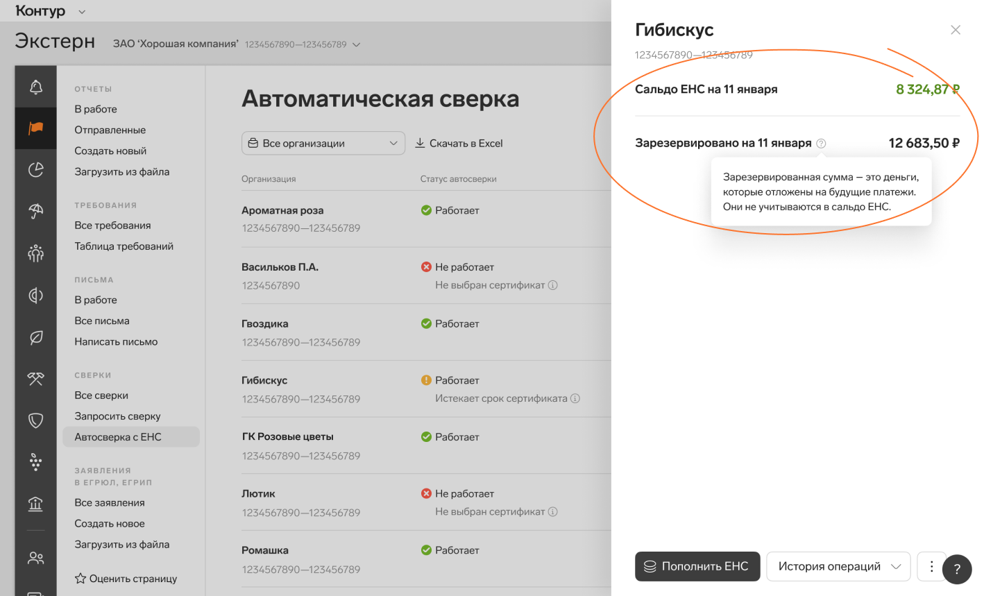Click info icon next to Зарезервировано на 11 января
Viewport: 984px width, 596px height.
tap(821, 143)
